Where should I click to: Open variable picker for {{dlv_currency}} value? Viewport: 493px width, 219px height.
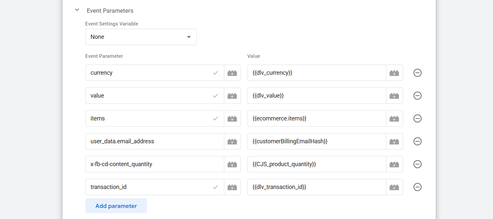[x=394, y=73]
